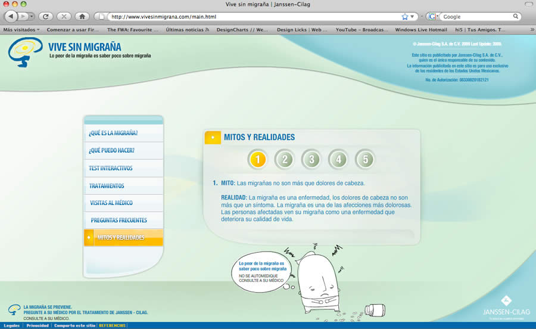Open the history dropdown beside Forward button

pyautogui.click(x=32, y=16)
